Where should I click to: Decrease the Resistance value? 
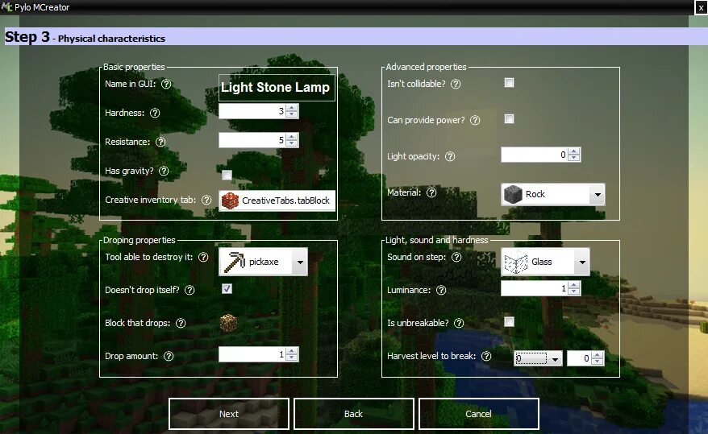(292, 143)
